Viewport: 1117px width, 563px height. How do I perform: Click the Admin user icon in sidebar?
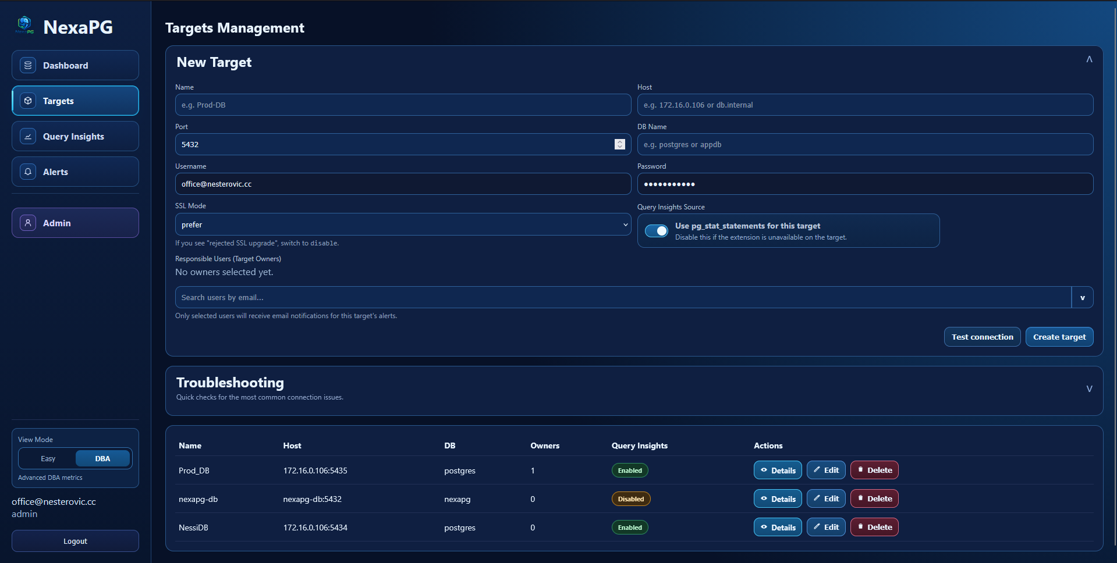[x=28, y=223]
